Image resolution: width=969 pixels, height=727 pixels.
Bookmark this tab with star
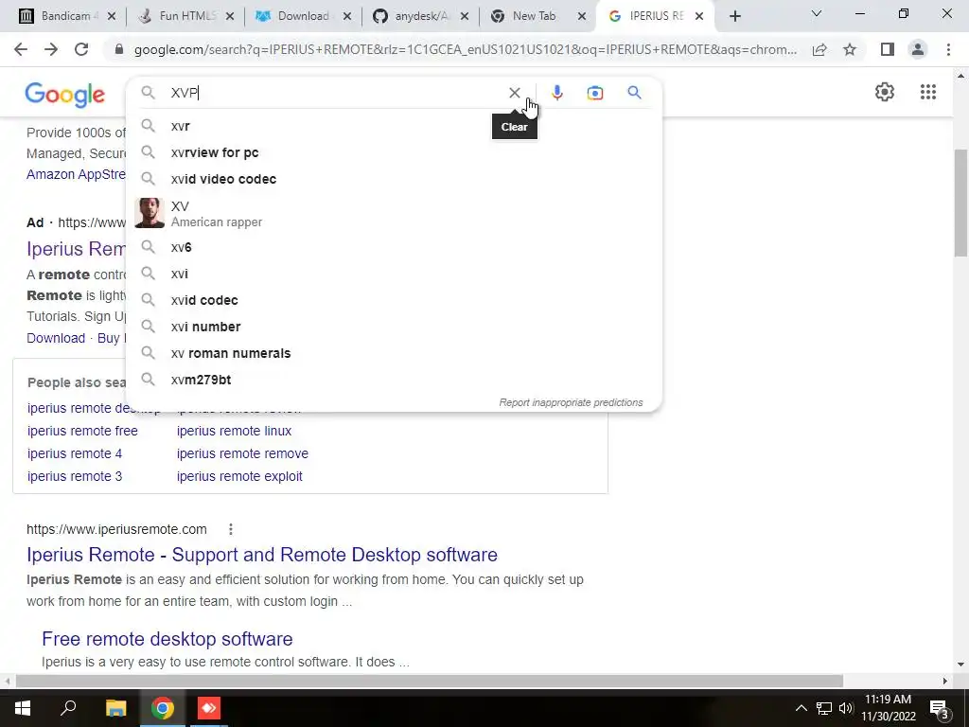pos(850,49)
